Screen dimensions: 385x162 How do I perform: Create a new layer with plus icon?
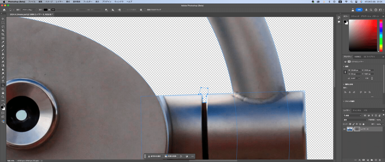(376, 160)
